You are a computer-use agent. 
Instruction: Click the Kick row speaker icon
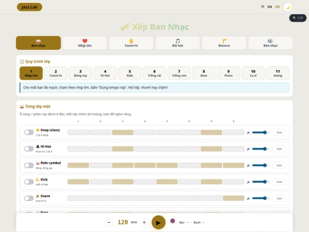(x=248, y=182)
